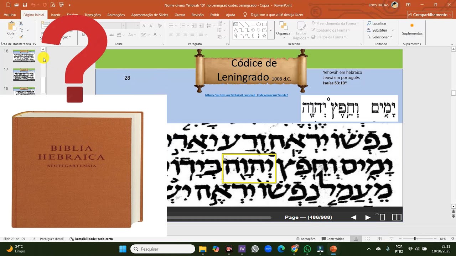The image size is (456, 256).
Task: Switch to Normal view in the status bar
Action: [356, 239]
